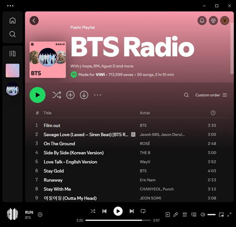Image resolution: width=236 pixels, height=227 pixels.
Task: Select the track Stay Gold
Action: click(54, 171)
